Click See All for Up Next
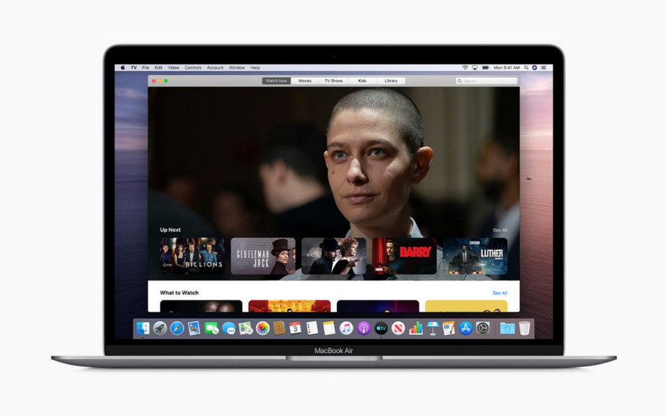This screenshot has height=416, width=665. (x=499, y=230)
